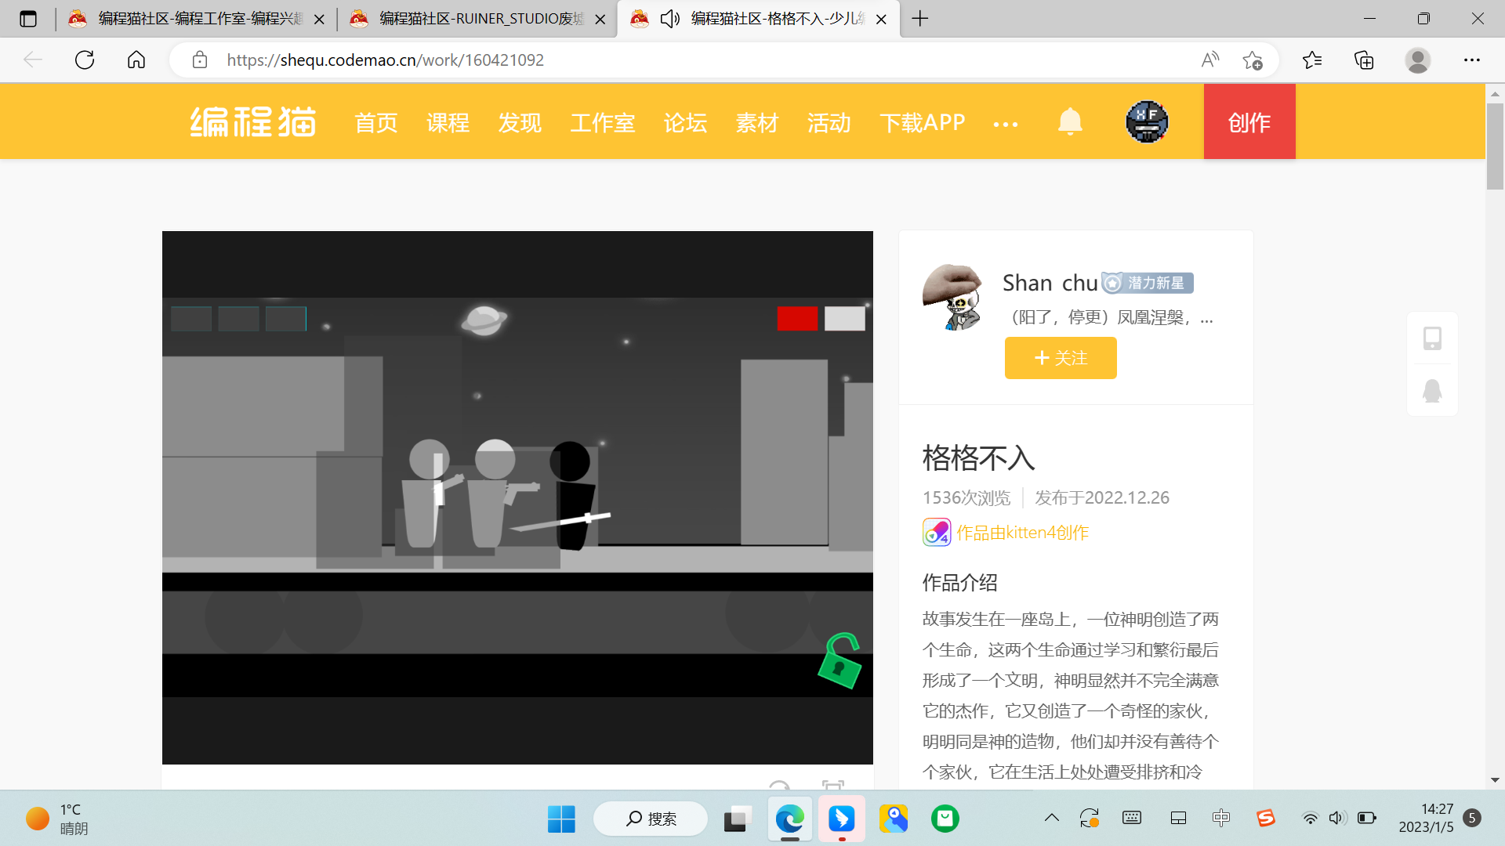Image resolution: width=1505 pixels, height=846 pixels.
Task: Go to the browser home page
Action: coord(136,60)
